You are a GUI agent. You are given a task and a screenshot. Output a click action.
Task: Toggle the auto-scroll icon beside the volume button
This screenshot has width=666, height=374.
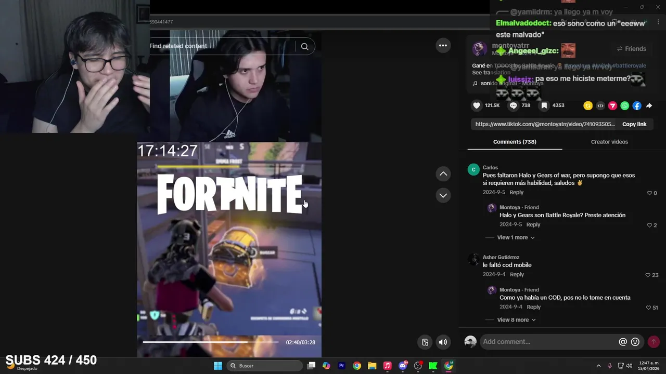(x=425, y=342)
